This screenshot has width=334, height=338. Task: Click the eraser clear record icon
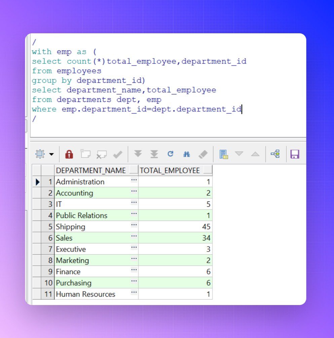click(x=203, y=154)
